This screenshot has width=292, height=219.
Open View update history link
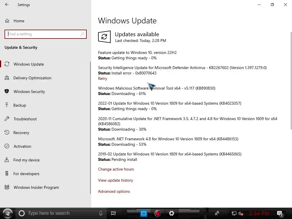pos(115,180)
